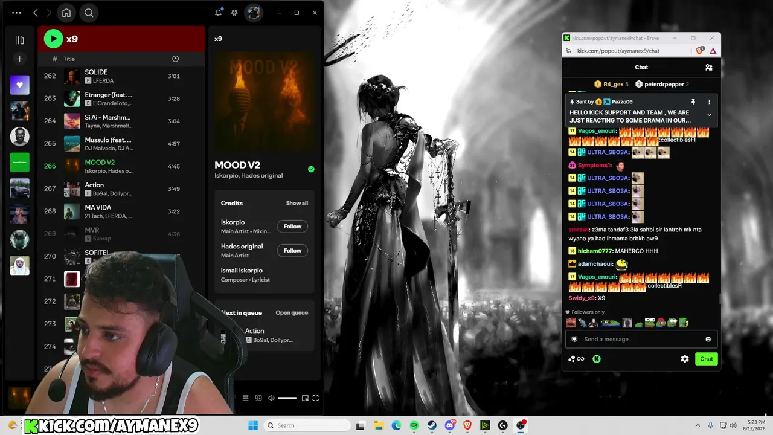Click the green Kick K icon below the chat input
773x435 pixels.
[597, 359]
